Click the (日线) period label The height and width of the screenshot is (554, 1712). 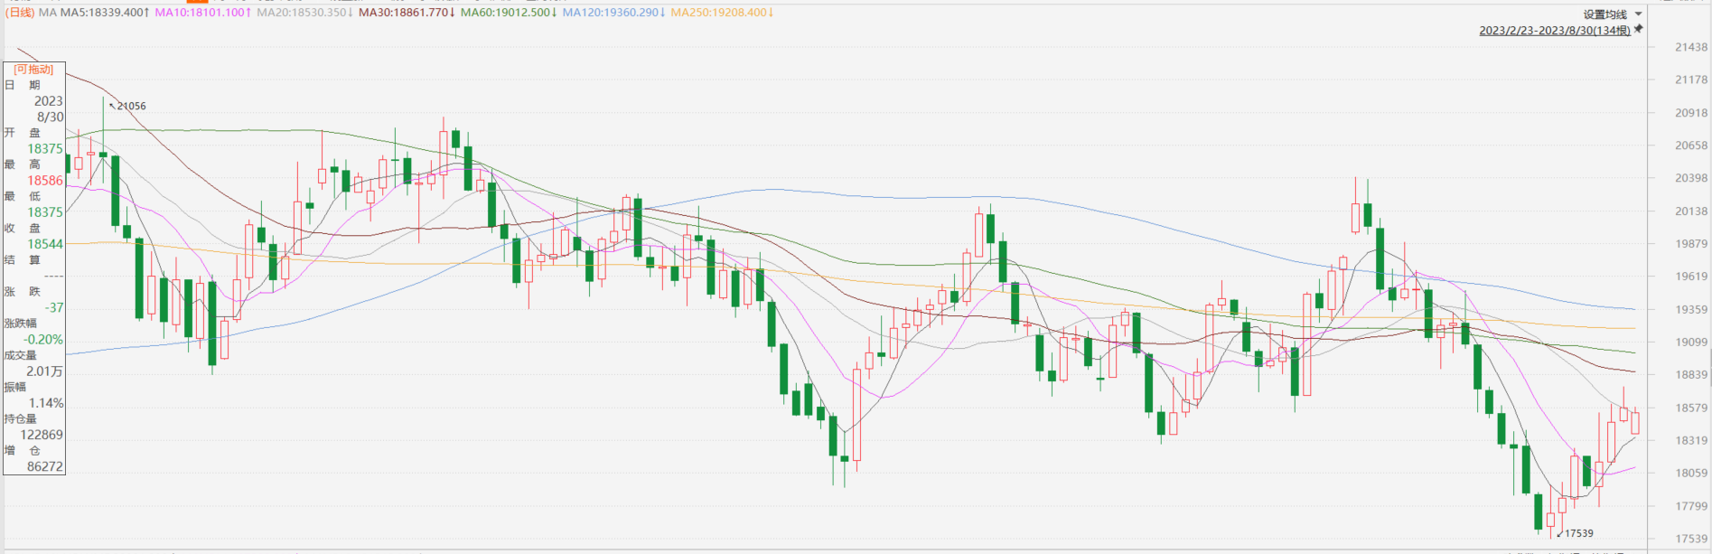tap(20, 13)
